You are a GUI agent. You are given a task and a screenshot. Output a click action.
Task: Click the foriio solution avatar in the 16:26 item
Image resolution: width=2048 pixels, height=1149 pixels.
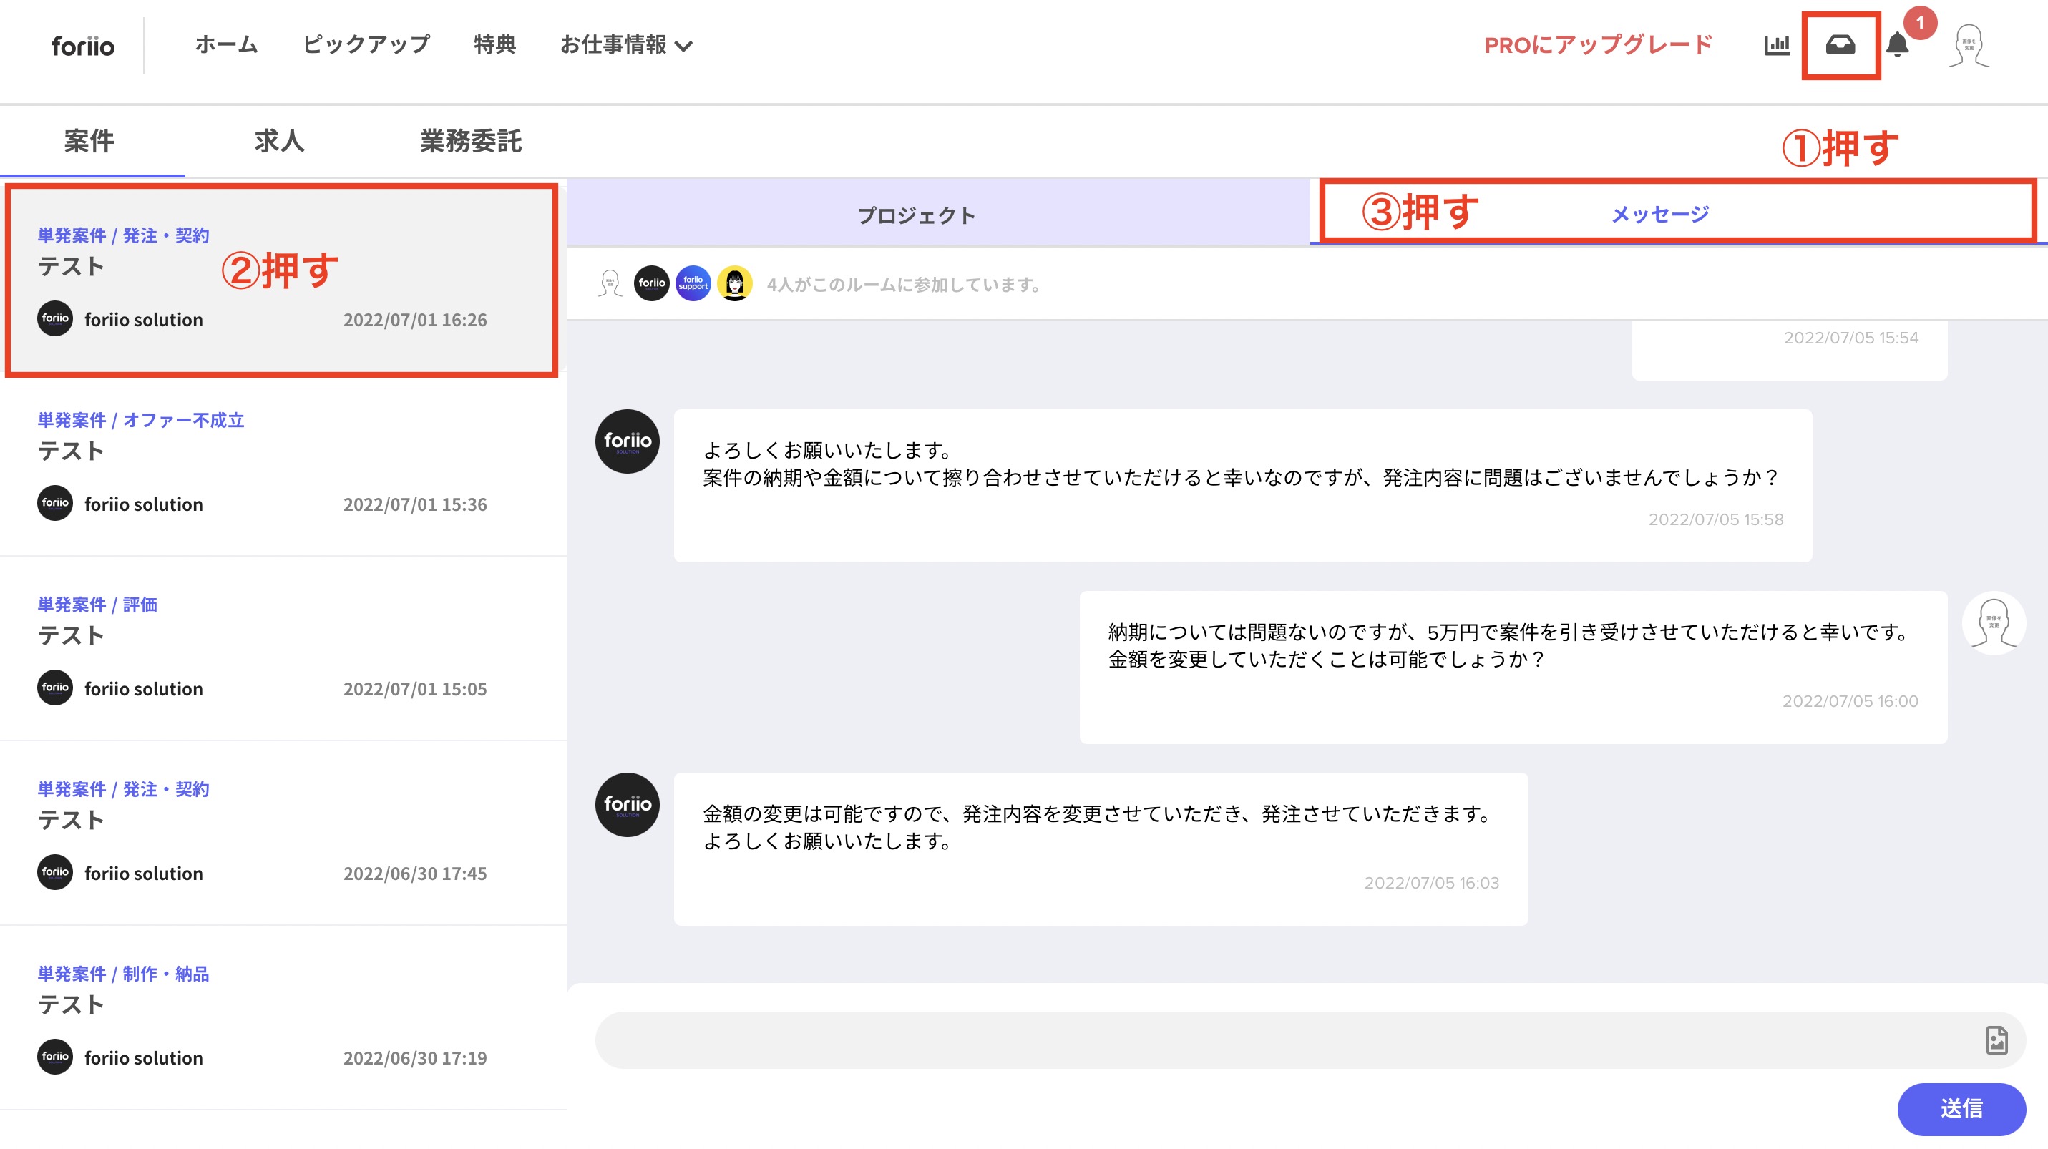pyautogui.click(x=55, y=318)
